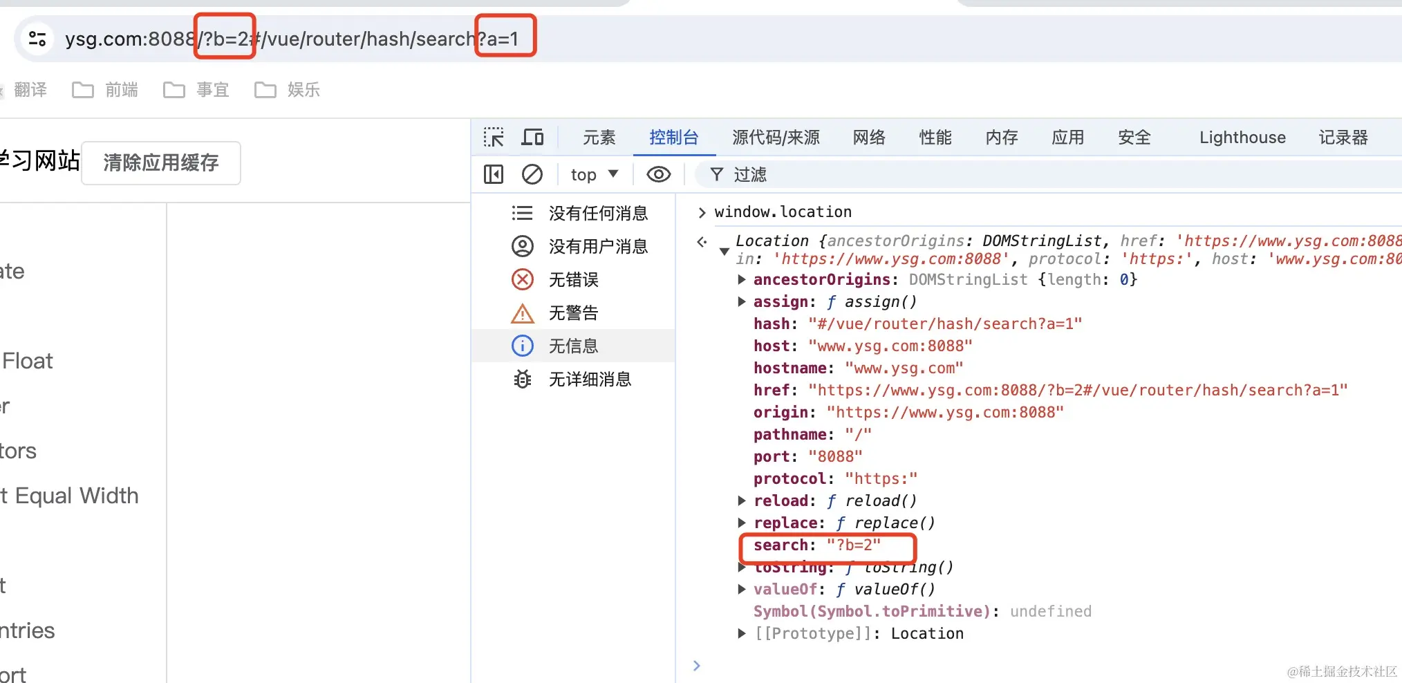Switch to the 安全 tab

point(1134,138)
